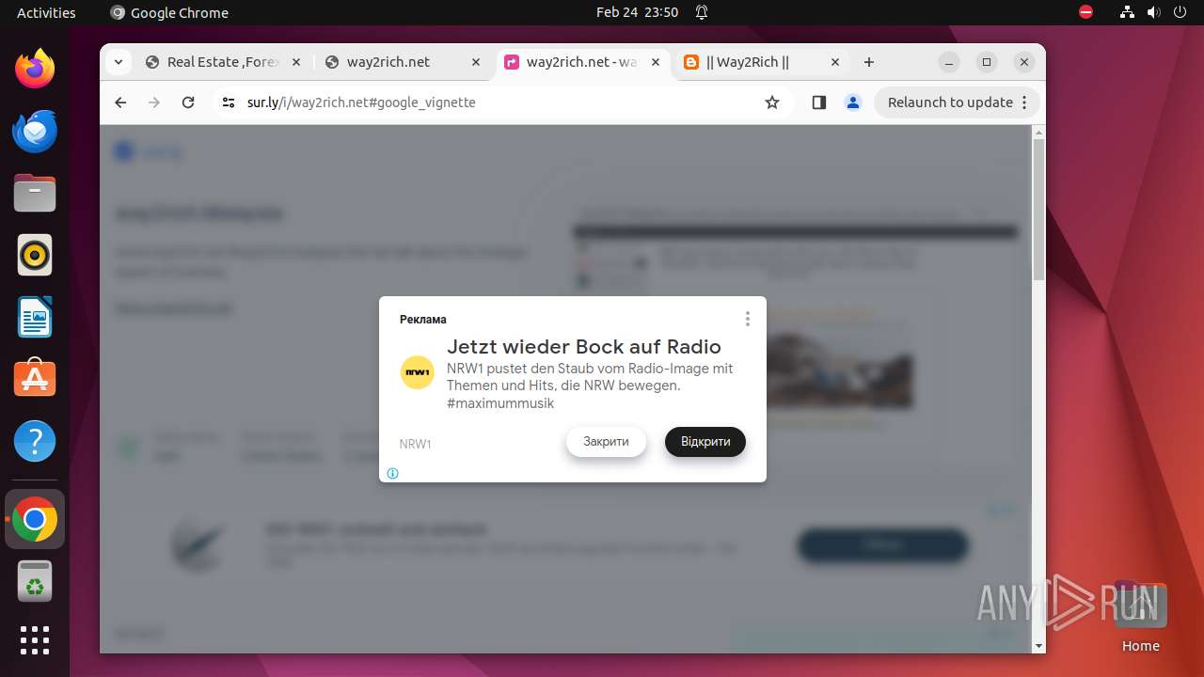Open the clock and calendar panel

(637, 12)
